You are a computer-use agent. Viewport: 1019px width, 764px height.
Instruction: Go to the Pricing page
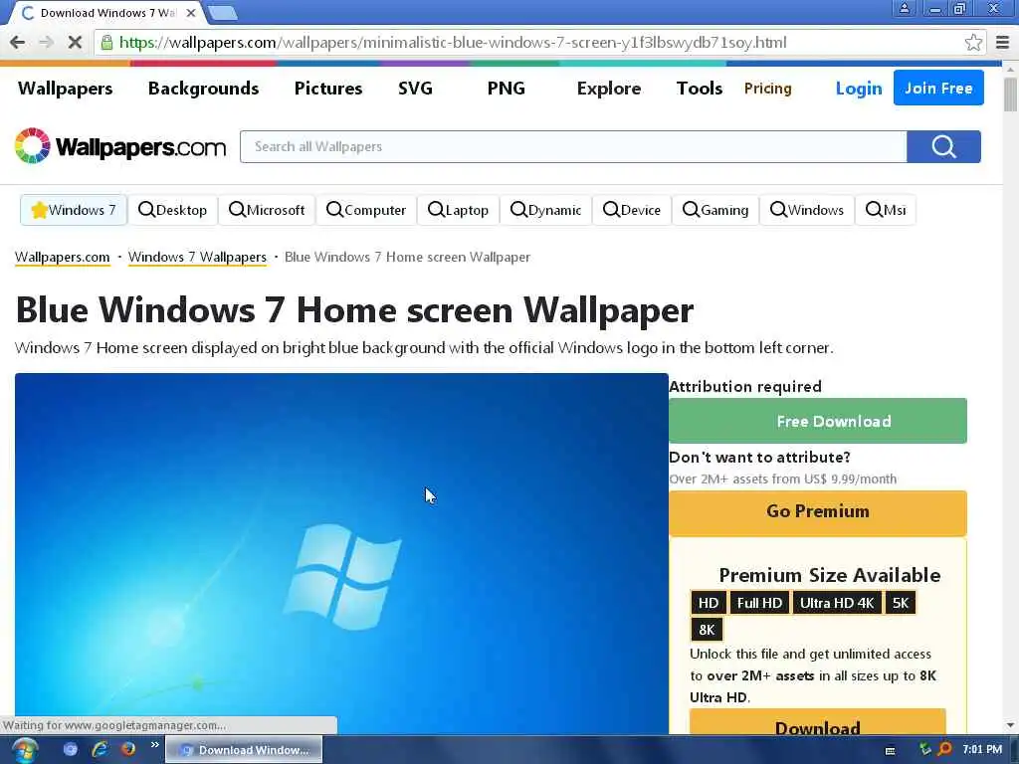[x=768, y=89]
